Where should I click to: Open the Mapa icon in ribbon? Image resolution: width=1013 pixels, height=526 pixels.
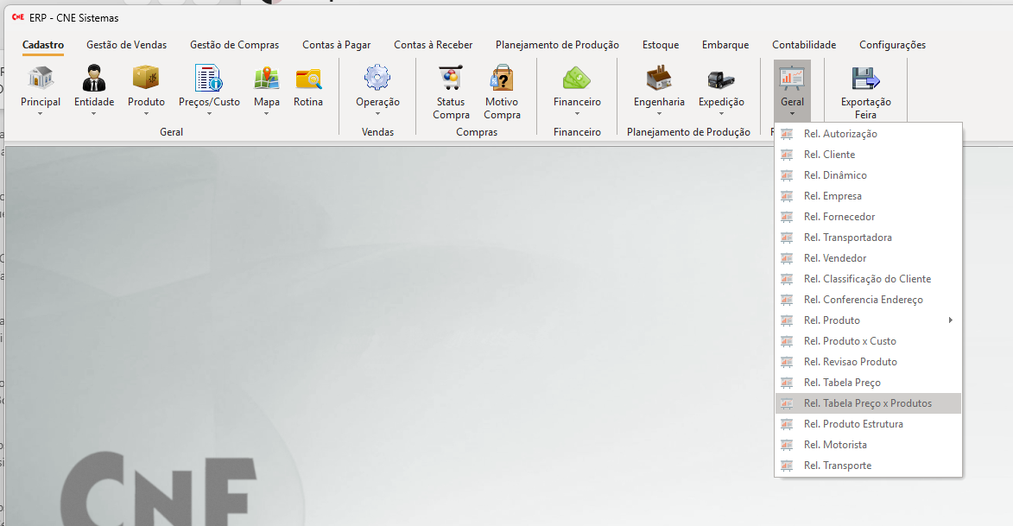pyautogui.click(x=266, y=79)
